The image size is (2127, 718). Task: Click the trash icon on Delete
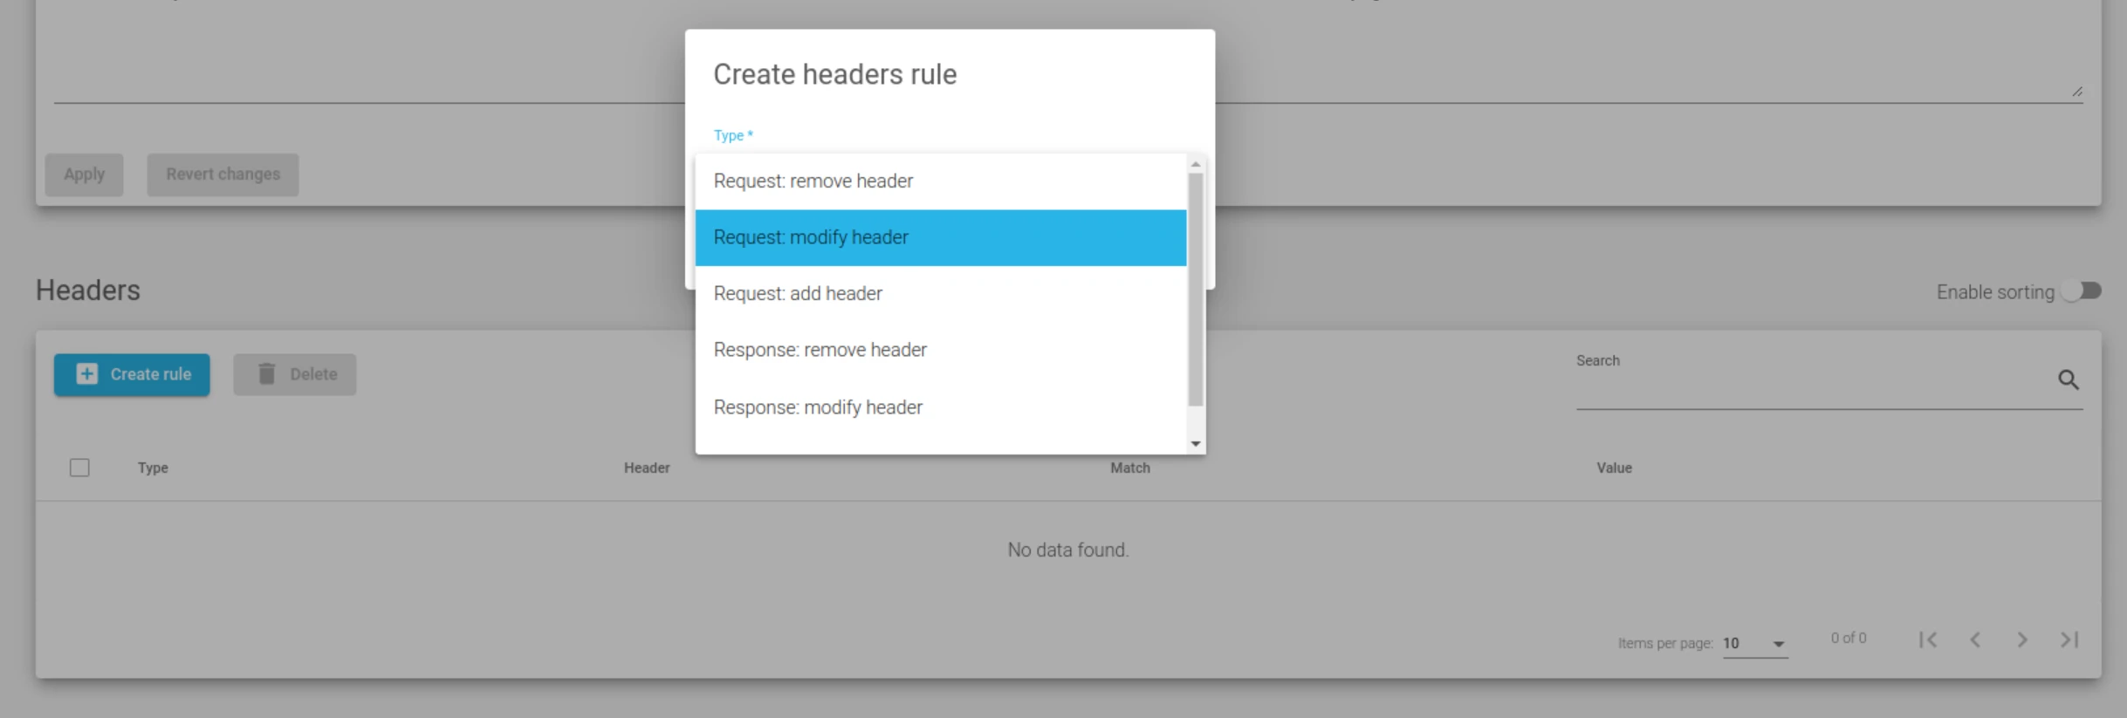click(267, 374)
